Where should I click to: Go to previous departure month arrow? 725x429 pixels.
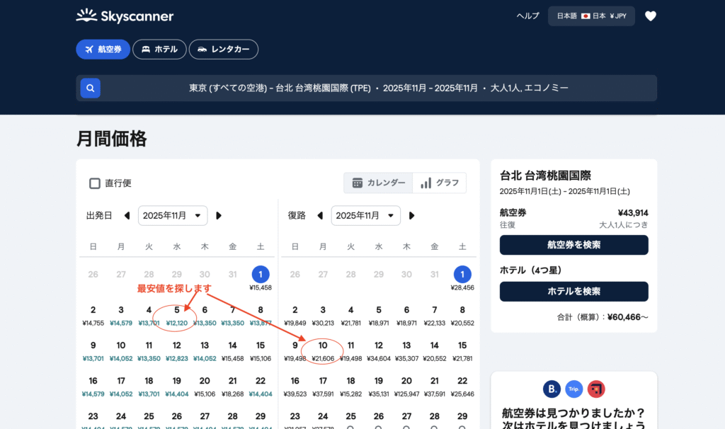[x=127, y=216]
